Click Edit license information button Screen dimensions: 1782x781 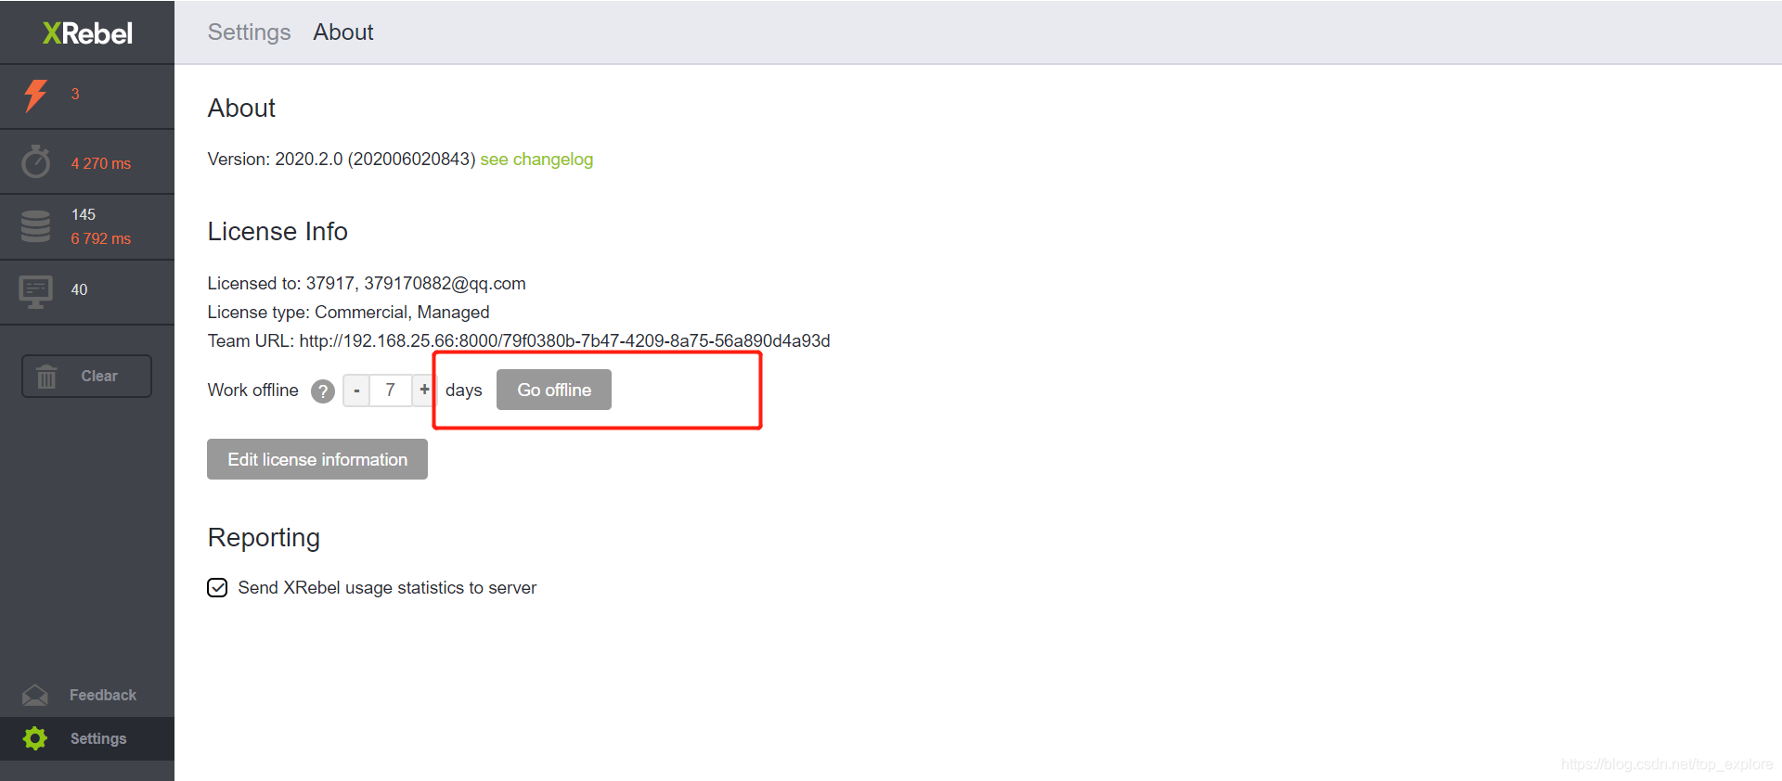click(317, 459)
